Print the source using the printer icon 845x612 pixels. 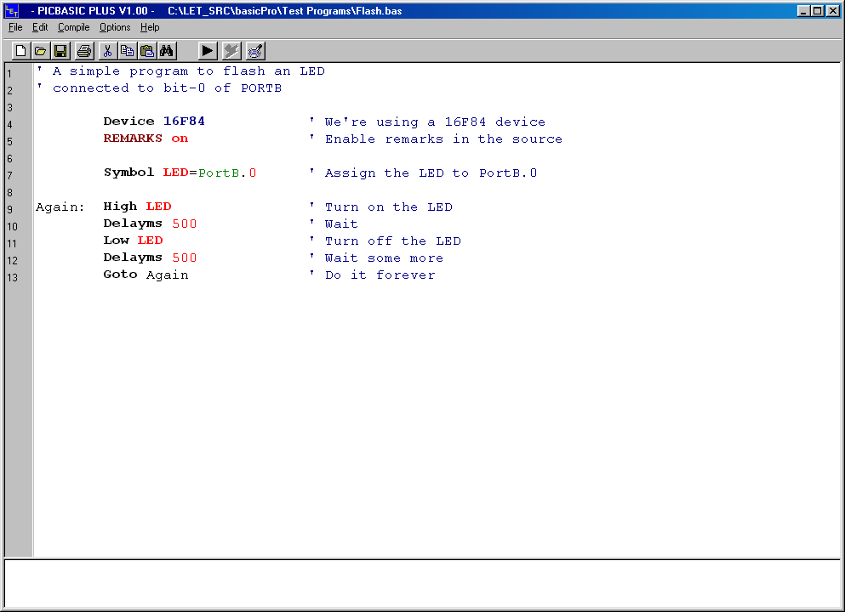pyautogui.click(x=84, y=51)
